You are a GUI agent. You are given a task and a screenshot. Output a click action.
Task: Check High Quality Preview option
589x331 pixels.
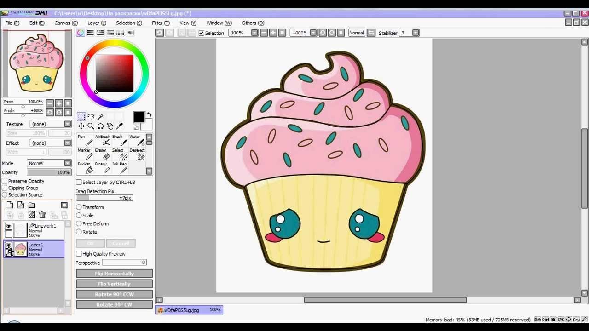pos(79,254)
